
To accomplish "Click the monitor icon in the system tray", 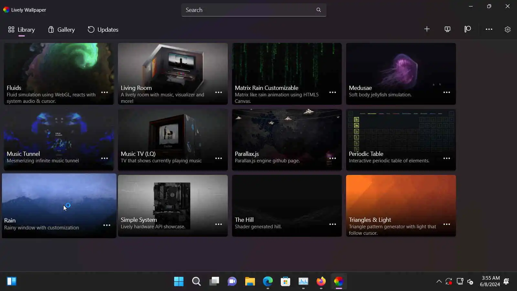I will coord(460,281).
